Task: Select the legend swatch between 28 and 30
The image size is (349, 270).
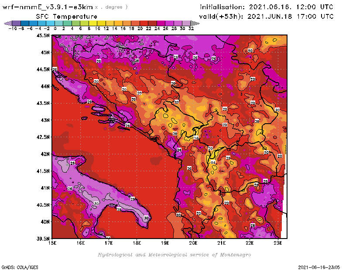Action: [x=178, y=23]
